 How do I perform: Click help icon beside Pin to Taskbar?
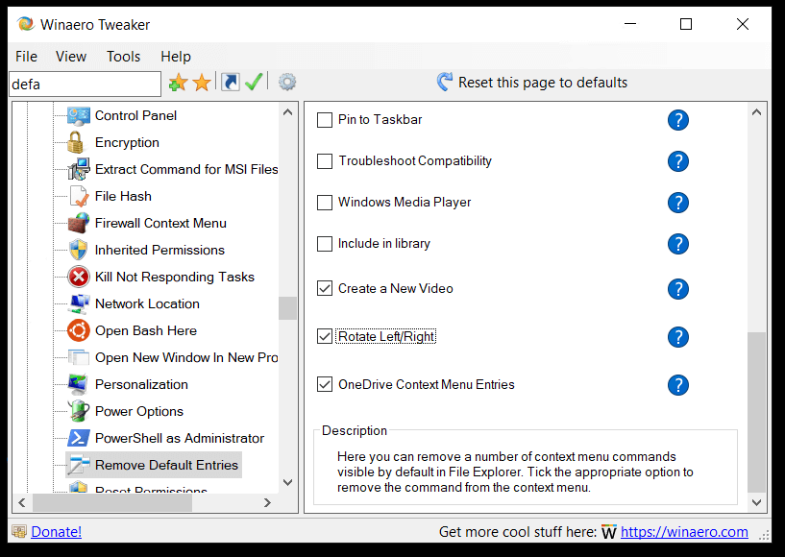678,120
